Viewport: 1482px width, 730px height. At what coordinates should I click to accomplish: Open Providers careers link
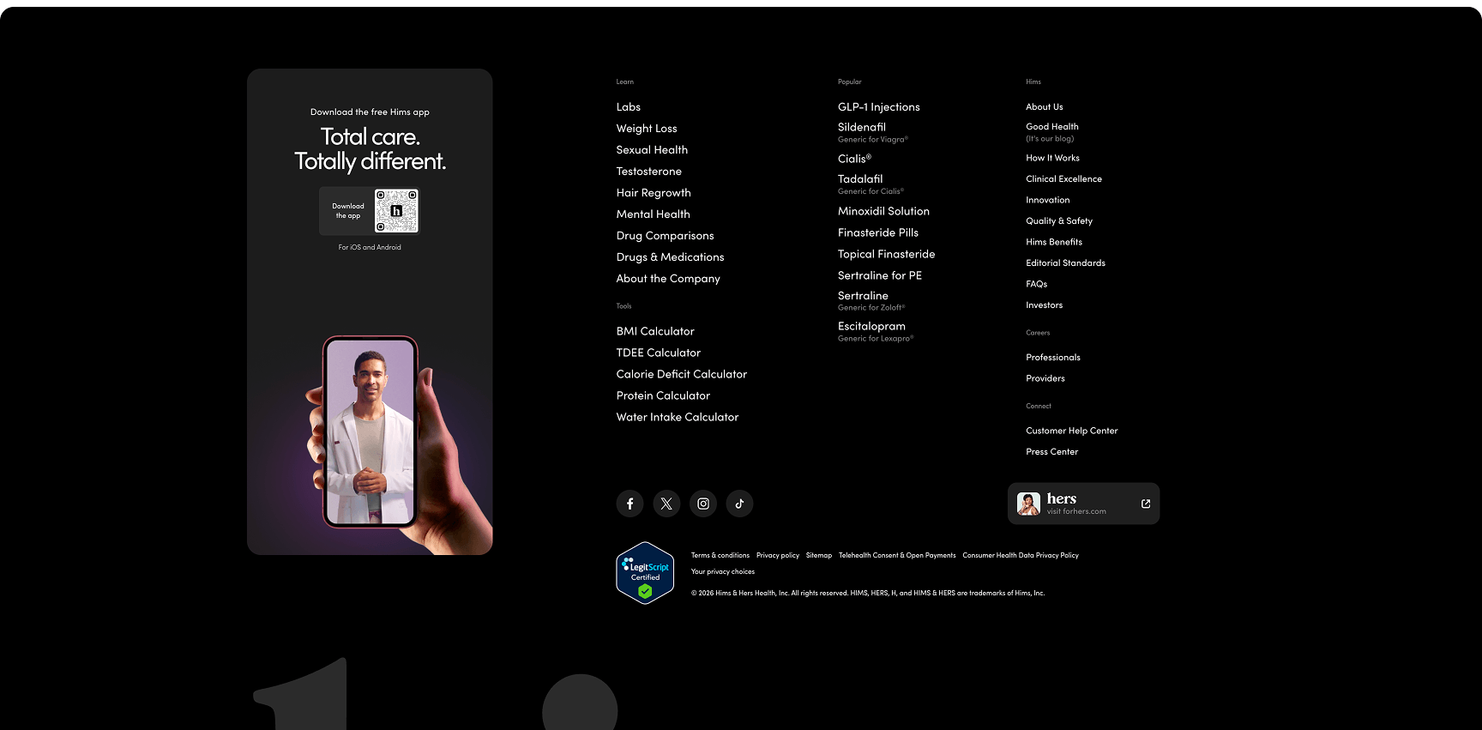pos(1045,378)
